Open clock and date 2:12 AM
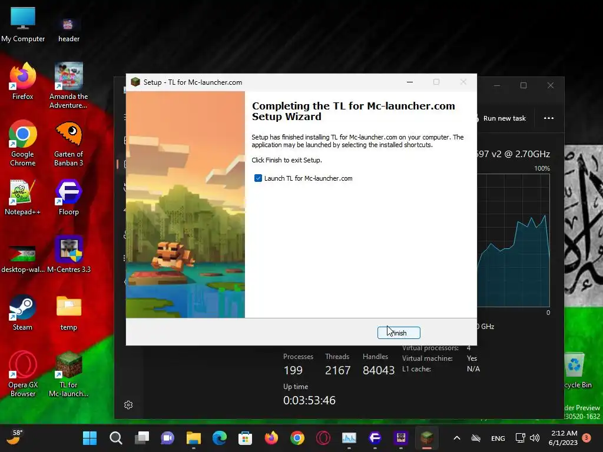603x452 pixels. (x=563, y=438)
